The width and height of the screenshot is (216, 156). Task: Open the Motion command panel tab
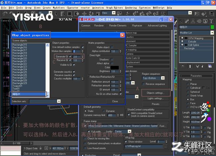click(x=199, y=21)
